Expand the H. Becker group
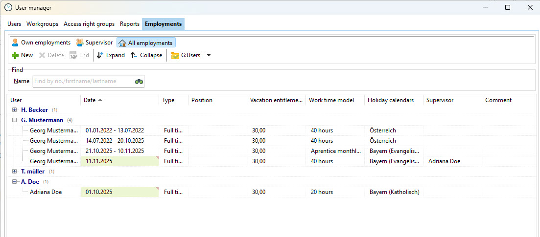The image size is (540, 237). coord(15,110)
